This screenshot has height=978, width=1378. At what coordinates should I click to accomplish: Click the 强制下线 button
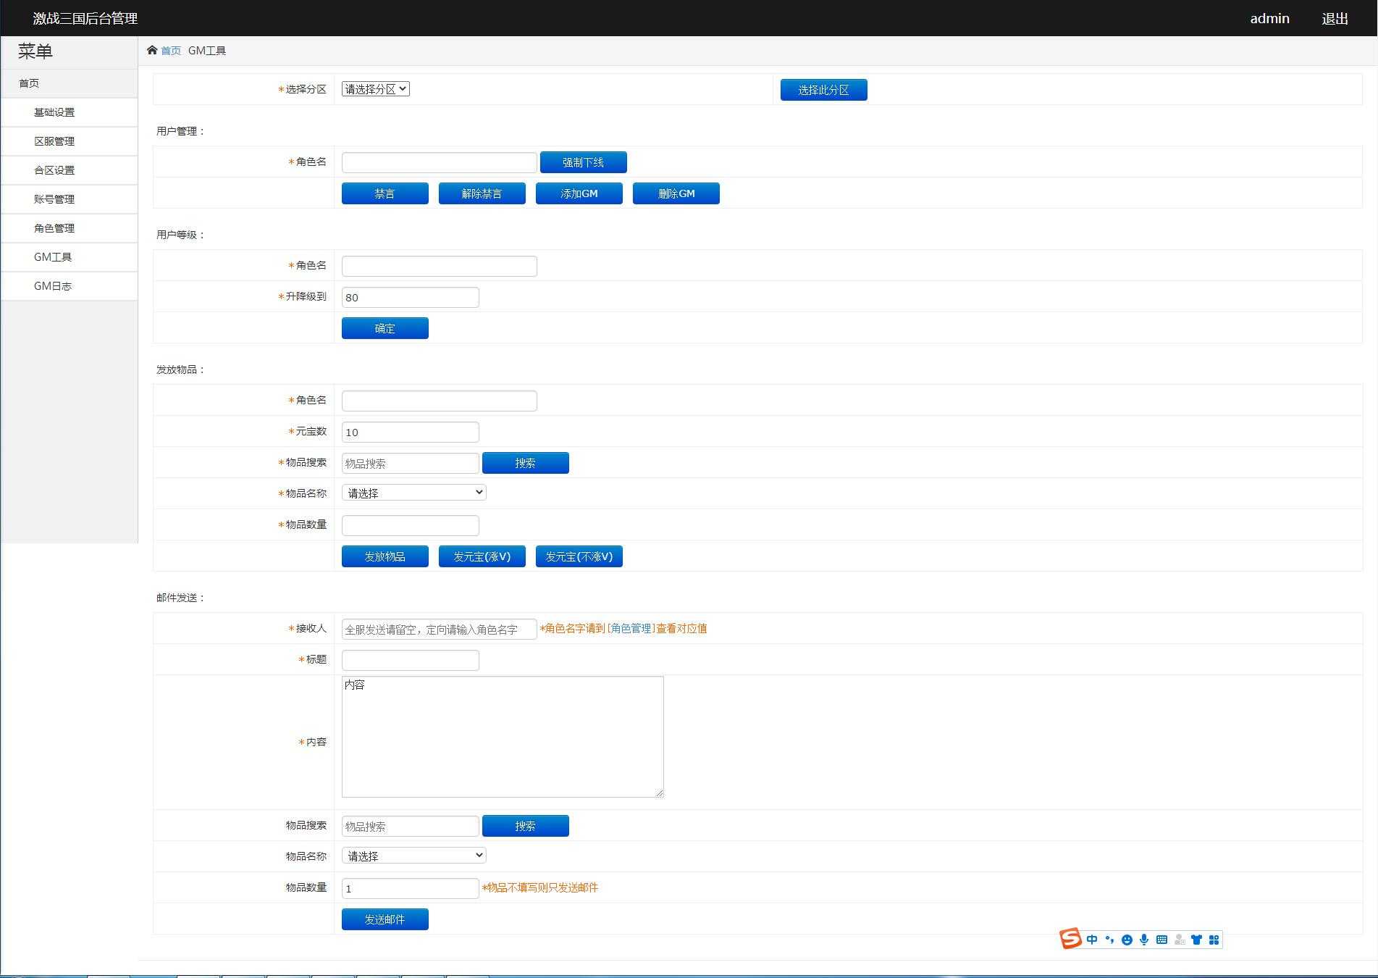(x=583, y=162)
